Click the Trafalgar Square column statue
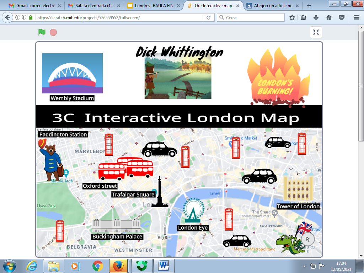Screen dimensions: 364x273 pyautogui.click(x=160, y=194)
